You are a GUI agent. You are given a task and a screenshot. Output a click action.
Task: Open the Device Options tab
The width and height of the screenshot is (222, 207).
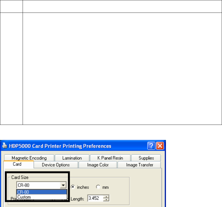(x=56, y=165)
